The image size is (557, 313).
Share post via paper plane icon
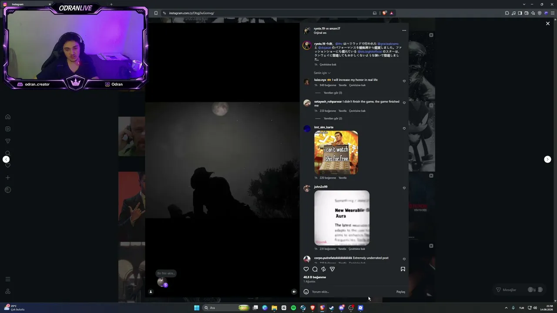click(x=332, y=269)
